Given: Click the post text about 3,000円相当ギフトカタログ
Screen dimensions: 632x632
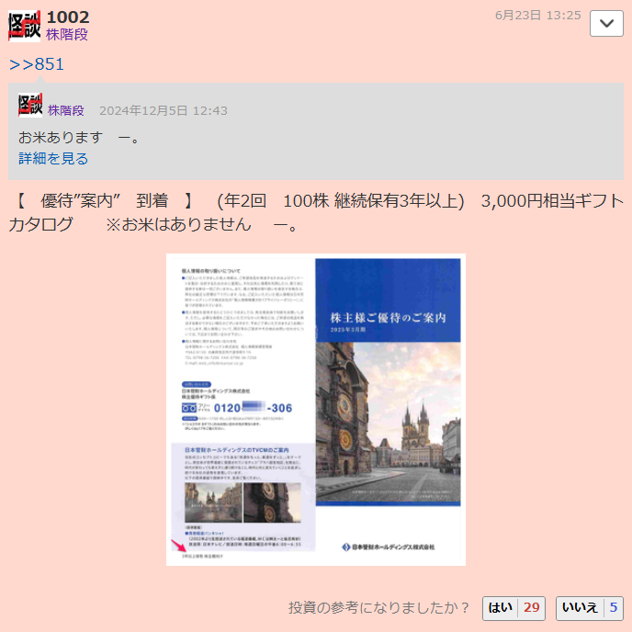Looking at the screenshot, I should 316,212.
